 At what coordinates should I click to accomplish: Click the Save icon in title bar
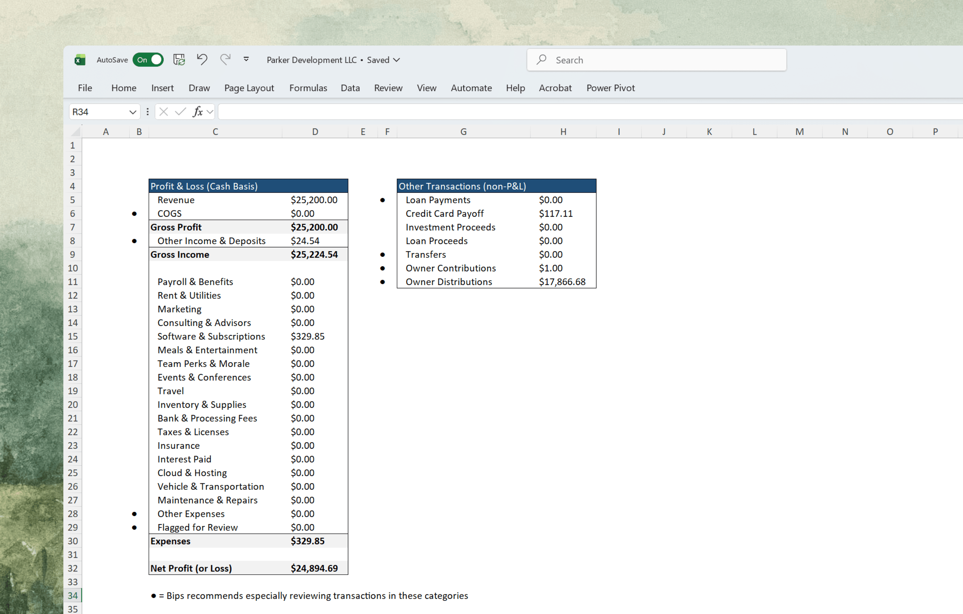click(x=179, y=60)
